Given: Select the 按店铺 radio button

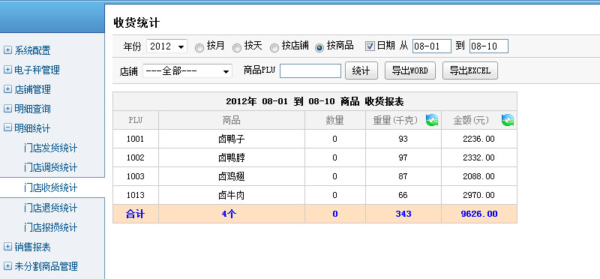Looking at the screenshot, I should click(x=274, y=47).
